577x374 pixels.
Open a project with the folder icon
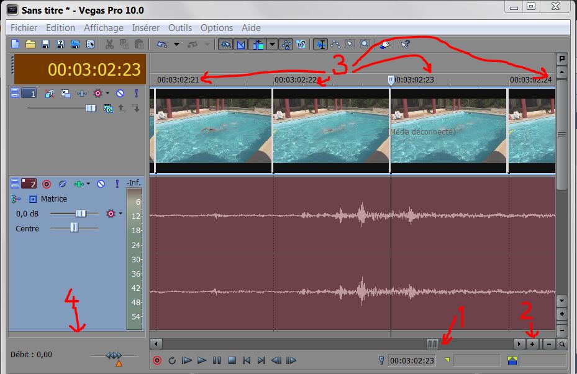[x=30, y=45]
